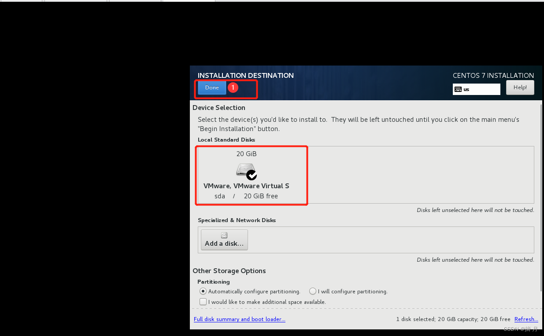Click the CENTOS 7 INSTALLATION heading
This screenshot has width=544, height=336.
493,76
